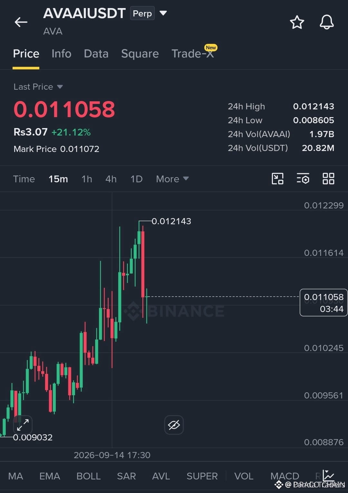Open the Trade-X tab
The height and width of the screenshot is (493, 348).
pyautogui.click(x=193, y=54)
